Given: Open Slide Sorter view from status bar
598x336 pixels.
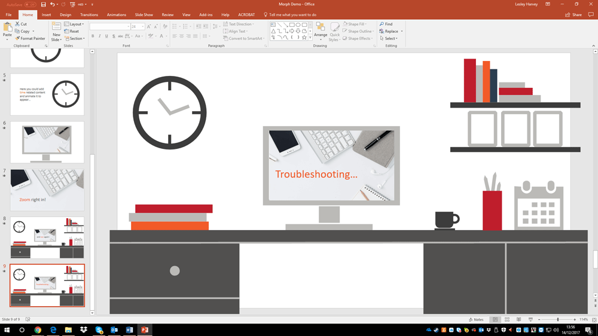Looking at the screenshot, I should point(507,320).
